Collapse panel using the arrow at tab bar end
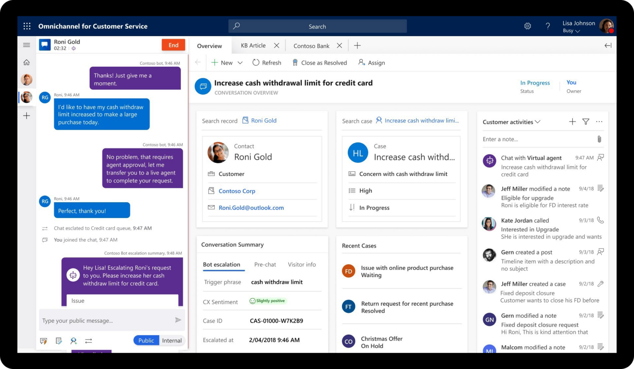This screenshot has height=369, width=634. click(x=608, y=46)
